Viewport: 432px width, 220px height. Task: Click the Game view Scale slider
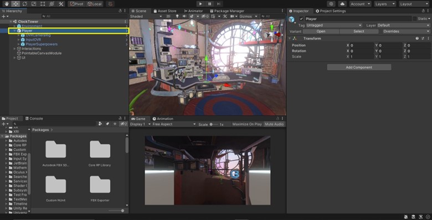214,124
